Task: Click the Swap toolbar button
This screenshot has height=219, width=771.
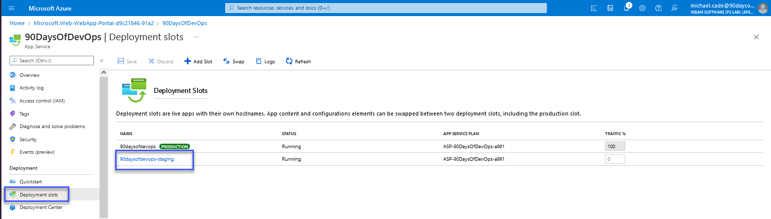Action: (x=234, y=61)
